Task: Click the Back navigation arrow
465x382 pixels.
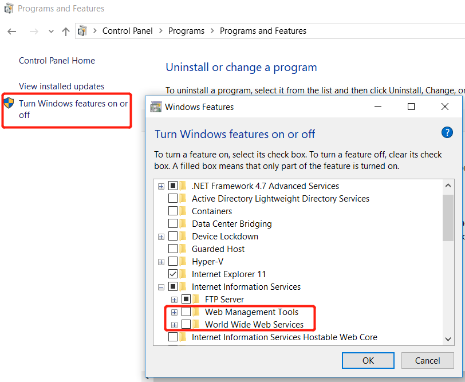Action: [x=12, y=31]
